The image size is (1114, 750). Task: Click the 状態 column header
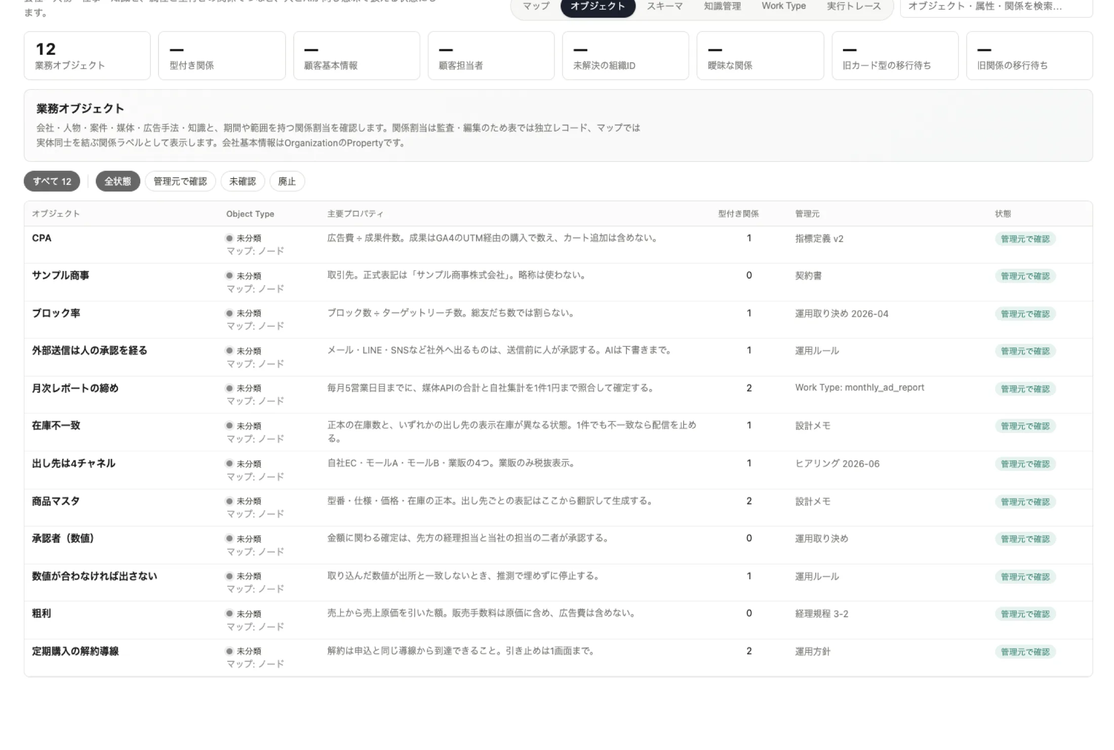tap(1003, 214)
